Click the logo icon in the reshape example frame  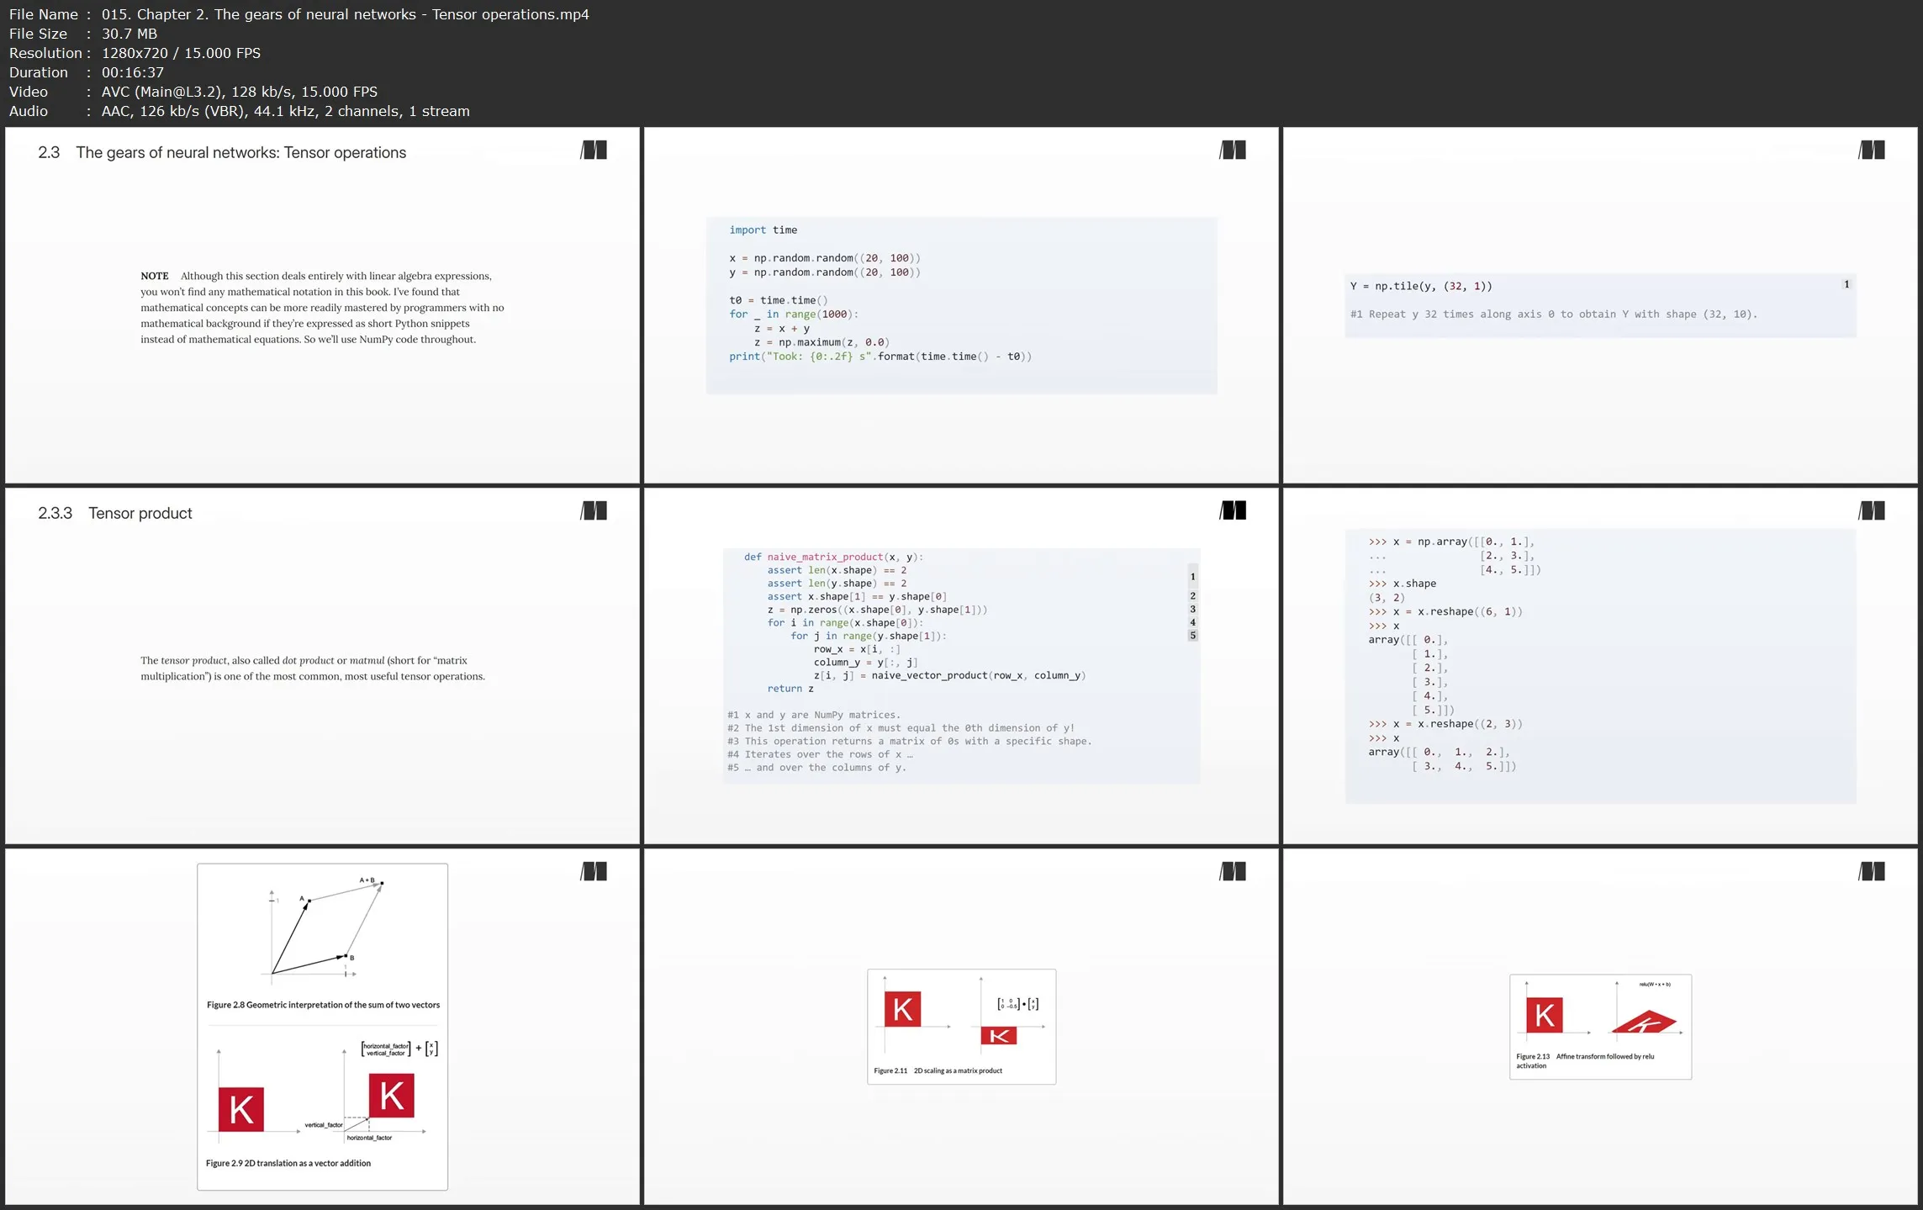coord(1872,510)
